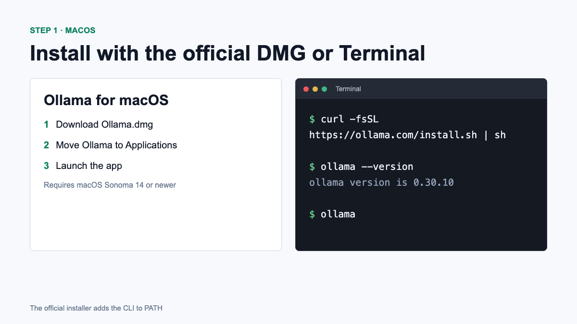The image size is (577, 324).
Task: Click the green step number 1
Action: (x=46, y=124)
